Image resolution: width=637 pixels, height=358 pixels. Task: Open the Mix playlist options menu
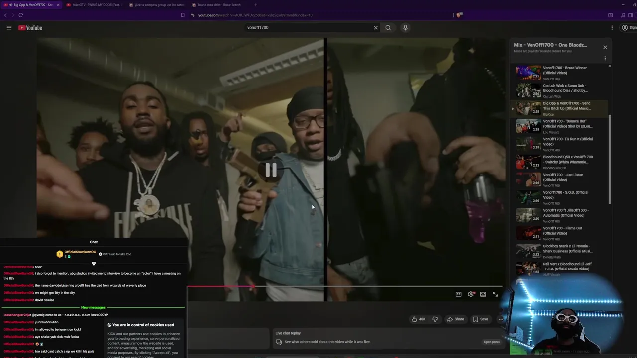605,58
